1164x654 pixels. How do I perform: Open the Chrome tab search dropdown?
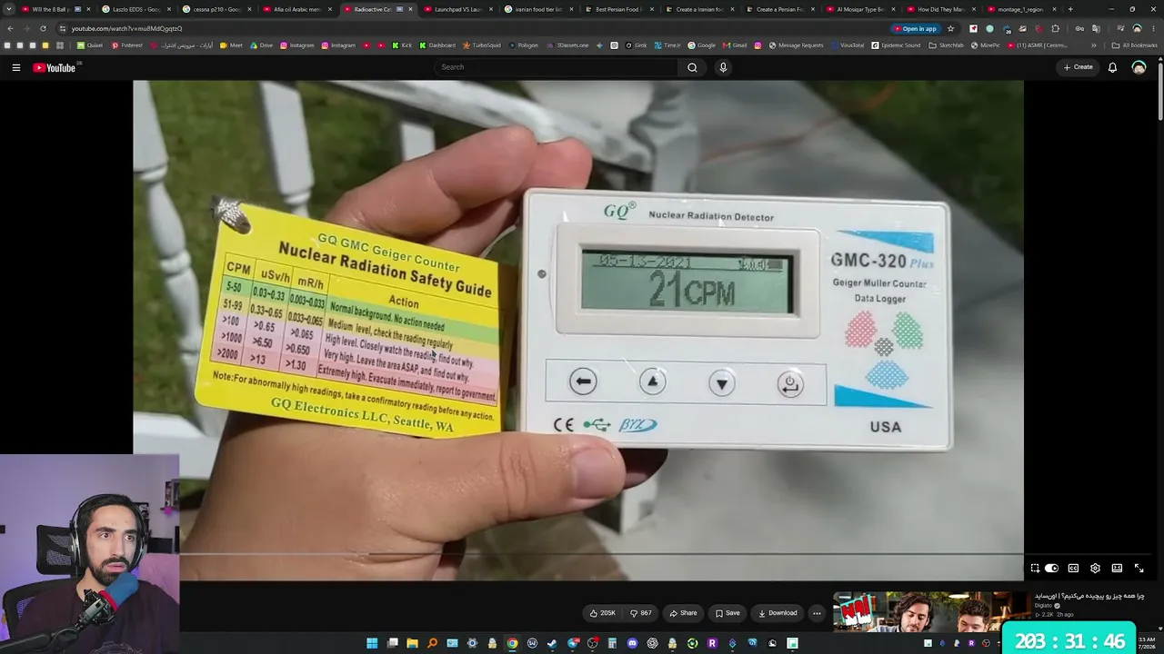[9, 9]
